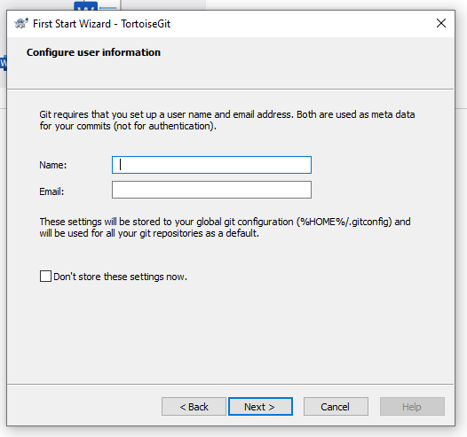
Task: Click the background window area right of dialog
Action: [461, 208]
